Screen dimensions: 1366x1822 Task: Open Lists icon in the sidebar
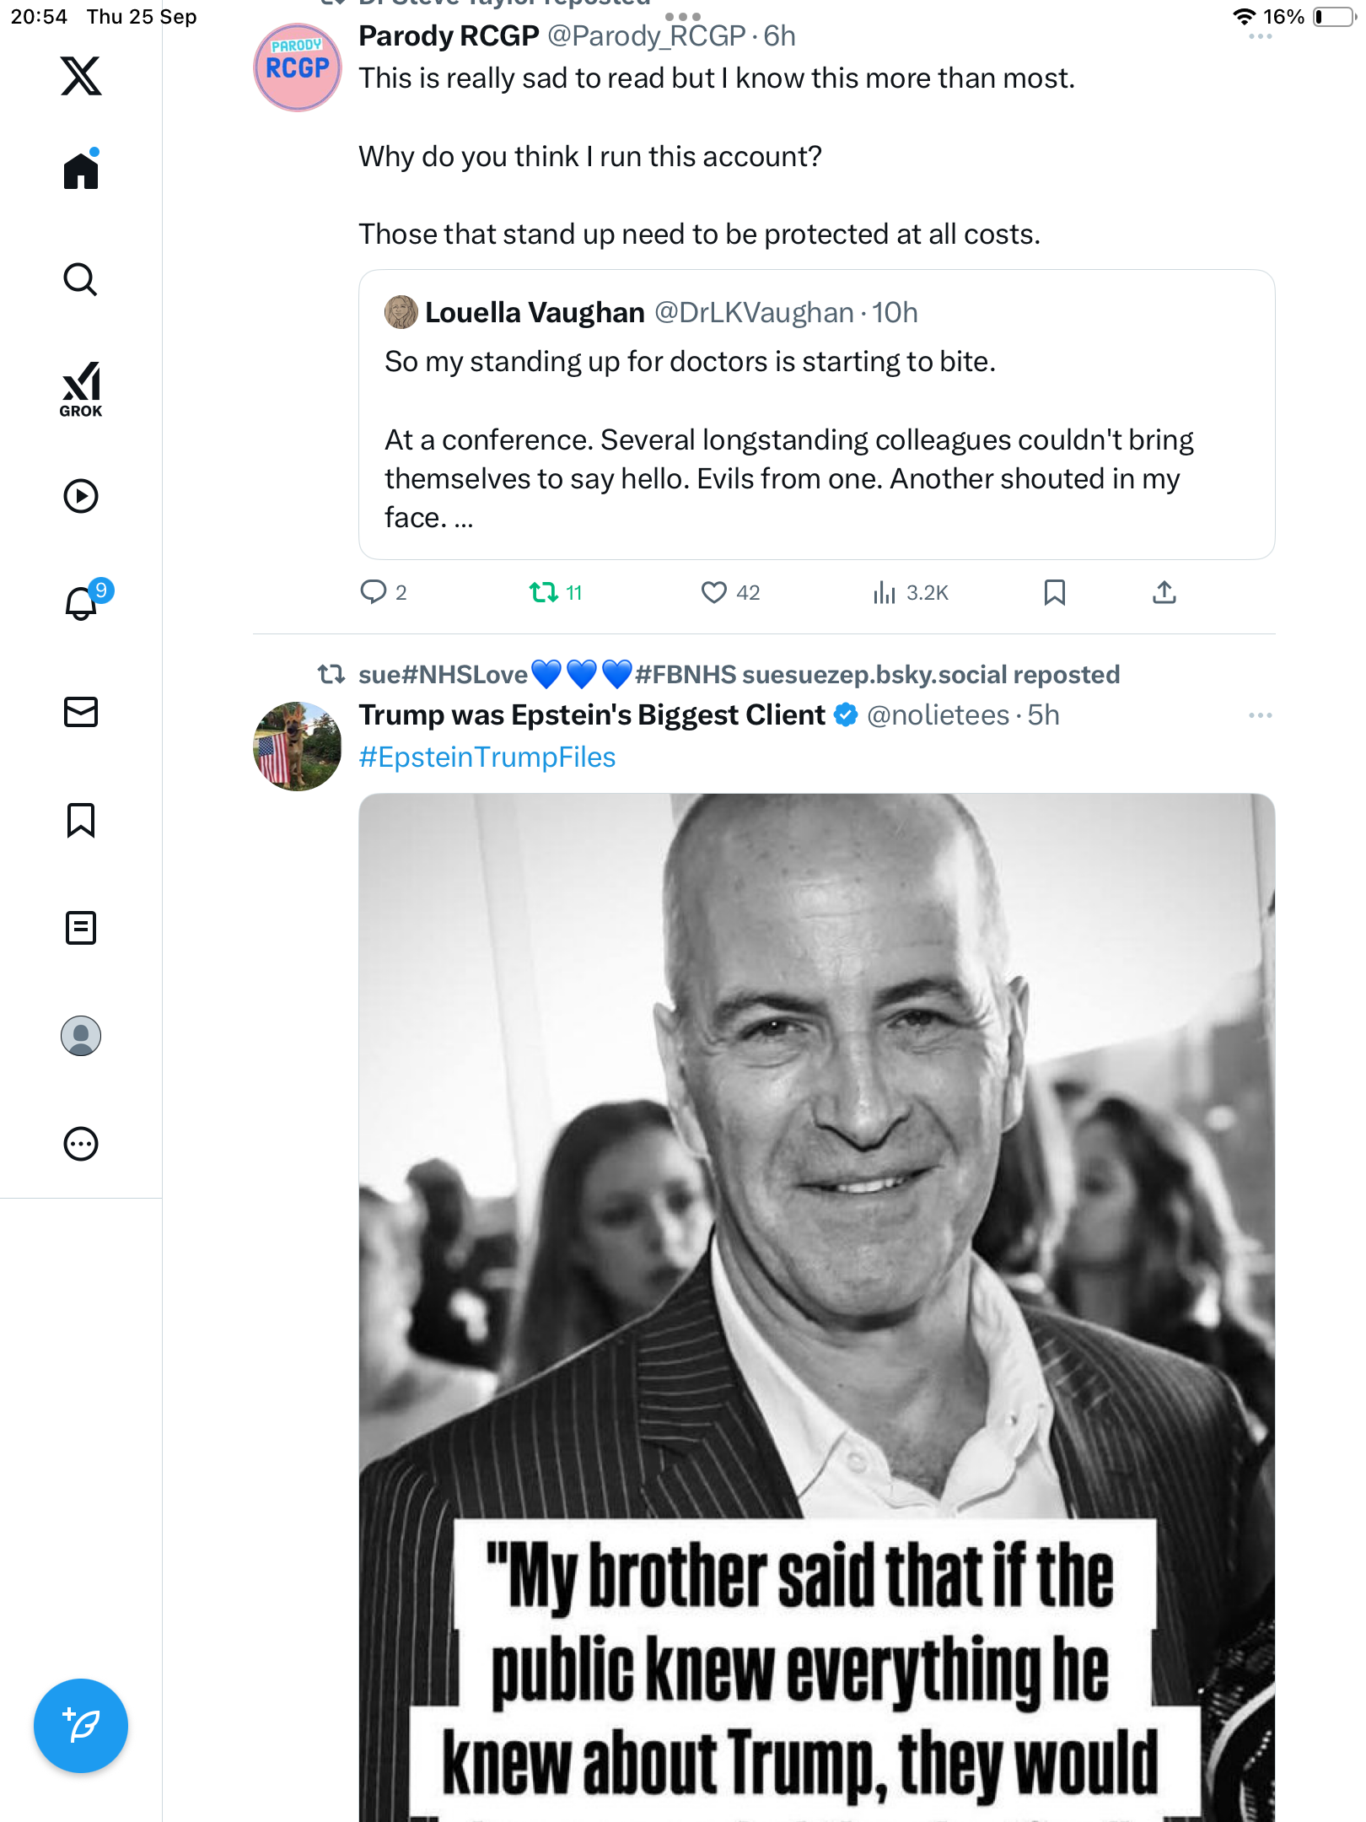(81, 928)
